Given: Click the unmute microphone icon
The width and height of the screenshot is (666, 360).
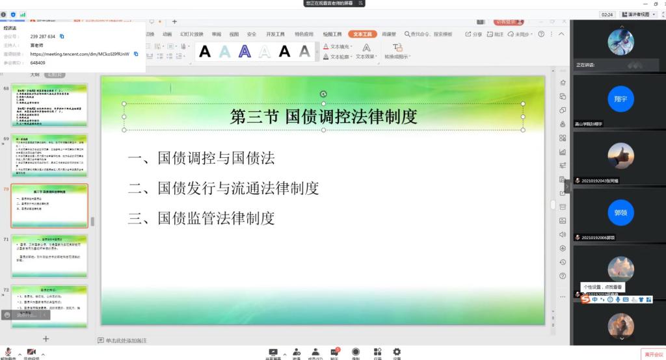Looking at the screenshot, I should coord(8,352).
